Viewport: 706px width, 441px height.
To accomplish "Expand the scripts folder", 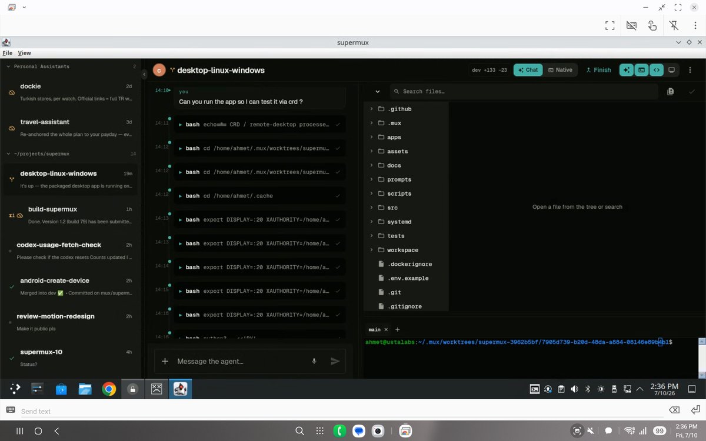I will pos(406,193).
